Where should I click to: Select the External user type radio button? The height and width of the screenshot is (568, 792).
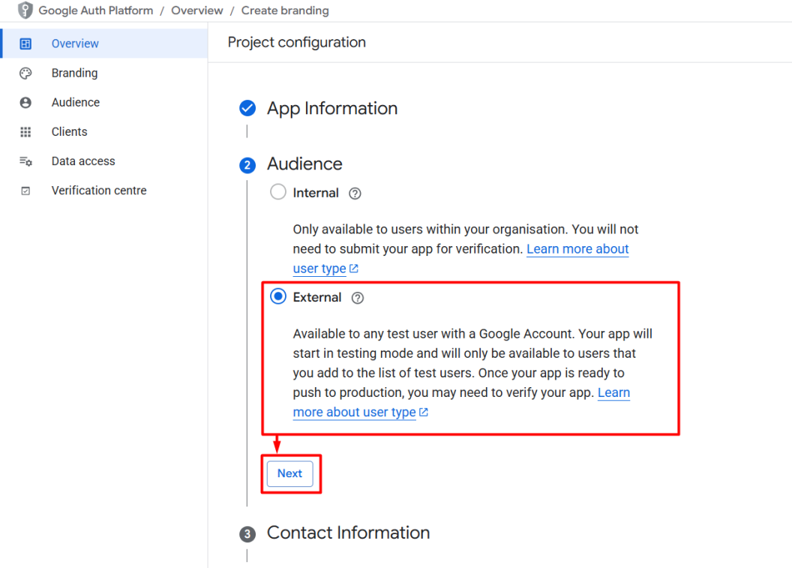277,296
